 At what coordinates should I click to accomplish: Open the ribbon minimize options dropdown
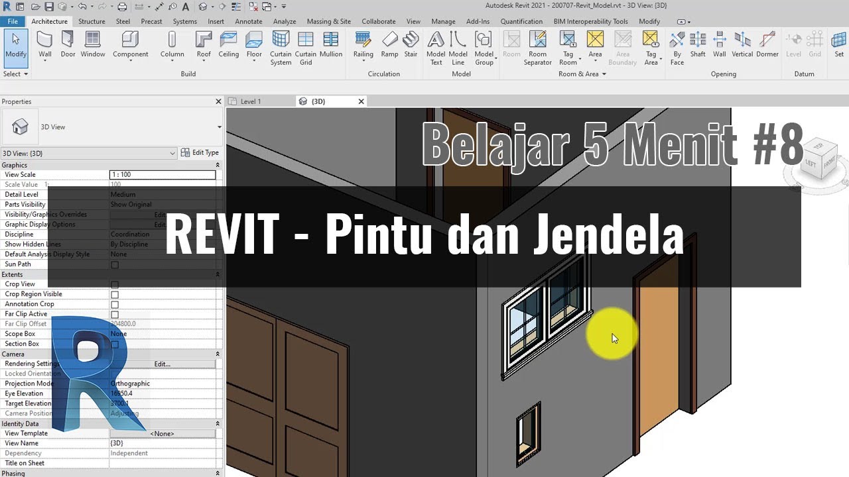[x=683, y=21]
